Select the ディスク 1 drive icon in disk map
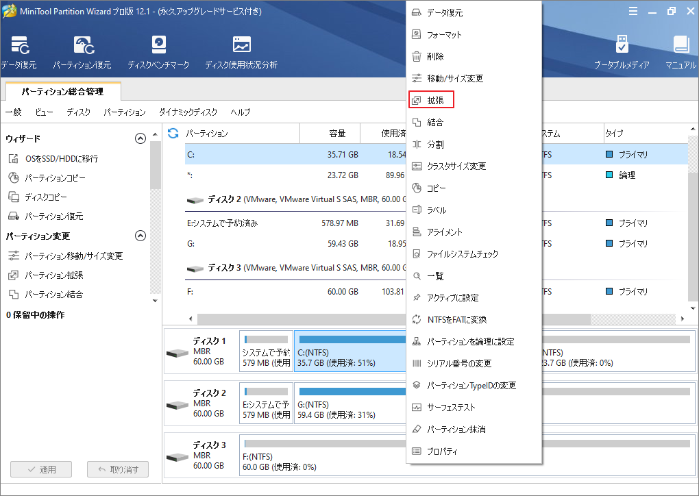The image size is (699, 496). [177, 351]
